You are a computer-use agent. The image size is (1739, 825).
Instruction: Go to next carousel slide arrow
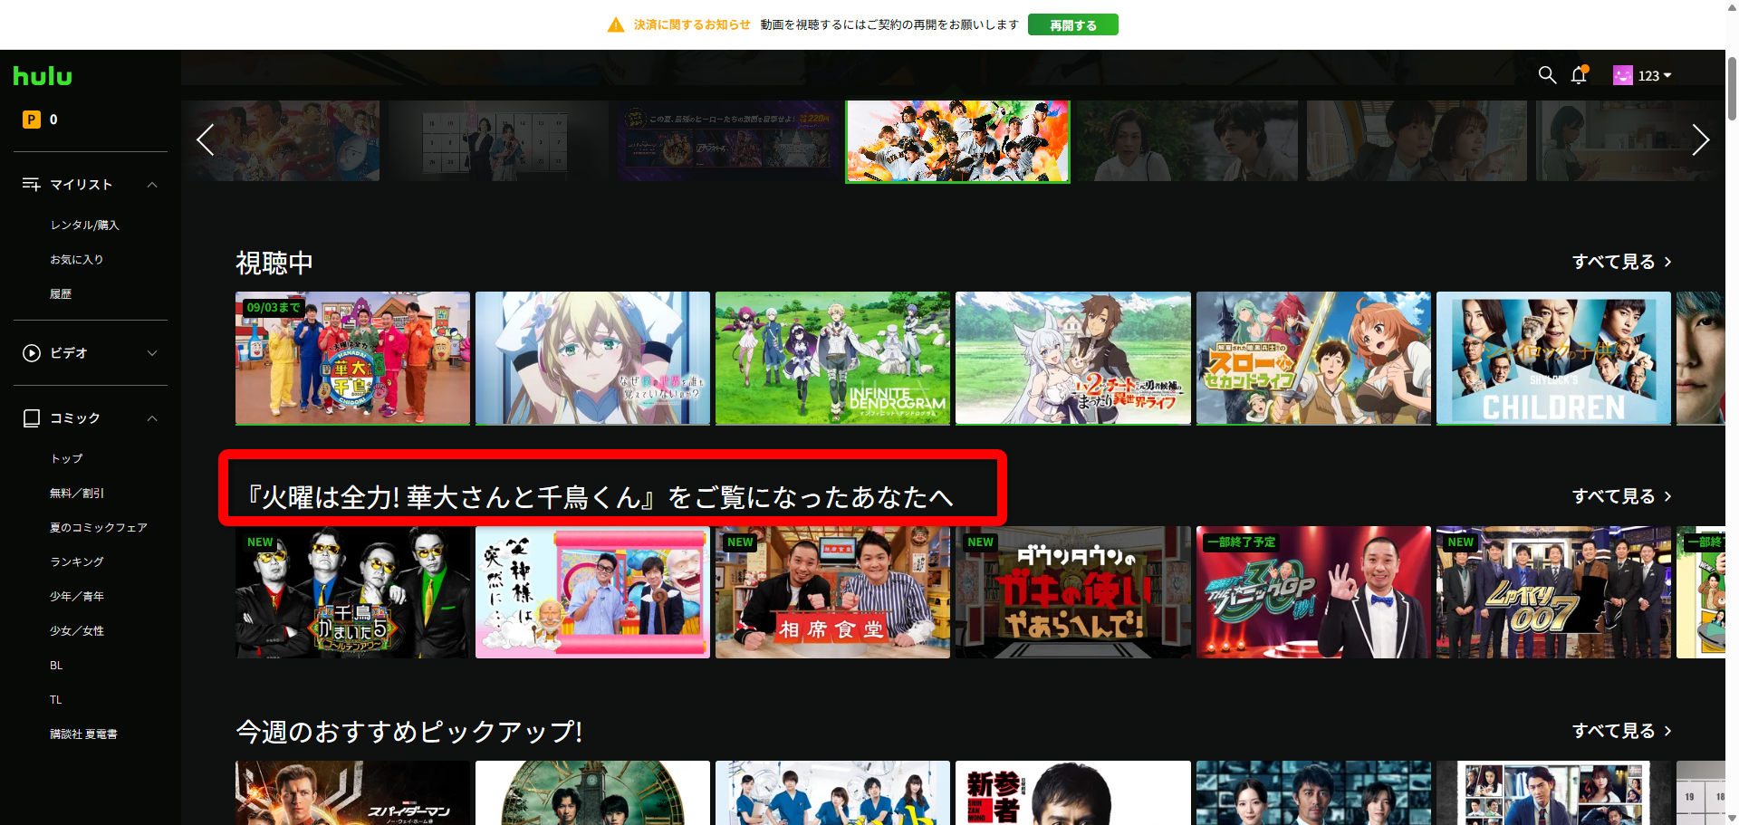(x=1700, y=139)
